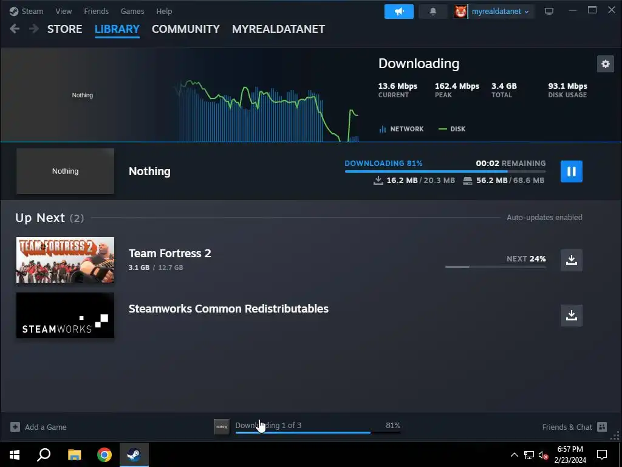Pause the Nothing download

571,171
